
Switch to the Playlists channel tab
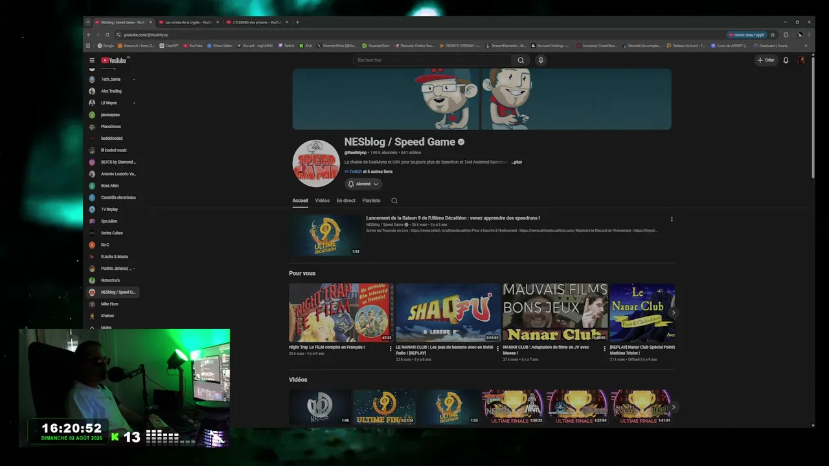pyautogui.click(x=371, y=201)
